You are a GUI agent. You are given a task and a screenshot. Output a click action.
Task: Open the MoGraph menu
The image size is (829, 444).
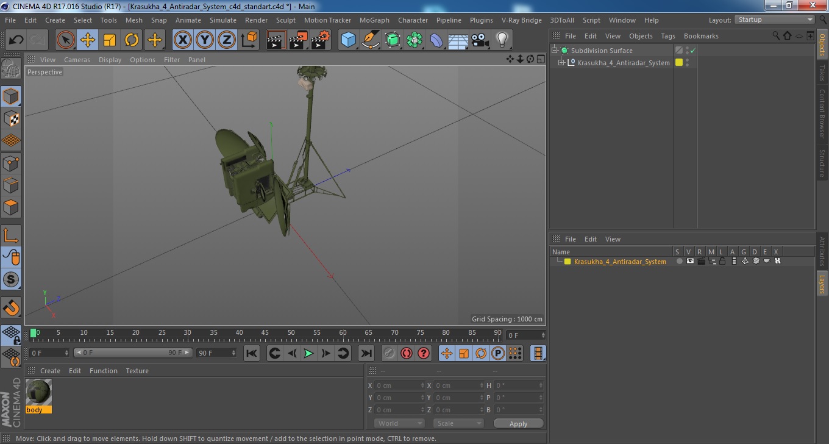374,20
